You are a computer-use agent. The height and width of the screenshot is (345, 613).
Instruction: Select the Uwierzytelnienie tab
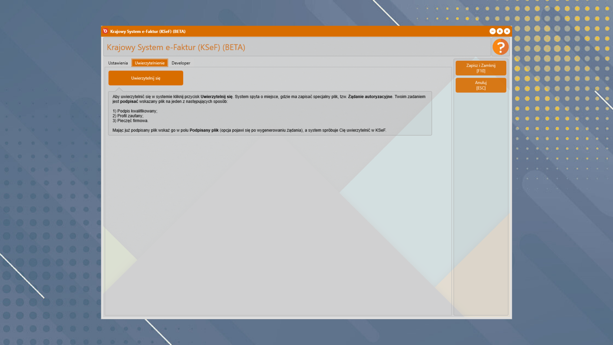(x=149, y=63)
